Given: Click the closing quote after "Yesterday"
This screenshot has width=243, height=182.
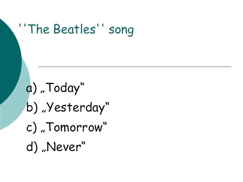Looking at the screenshot, I should coord(107,104).
